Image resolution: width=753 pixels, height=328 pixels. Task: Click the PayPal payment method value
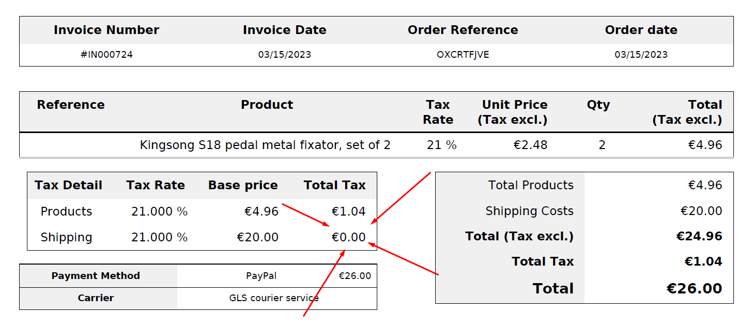(x=261, y=276)
